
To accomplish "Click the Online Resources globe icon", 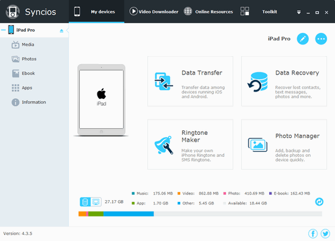I will coord(188,12).
